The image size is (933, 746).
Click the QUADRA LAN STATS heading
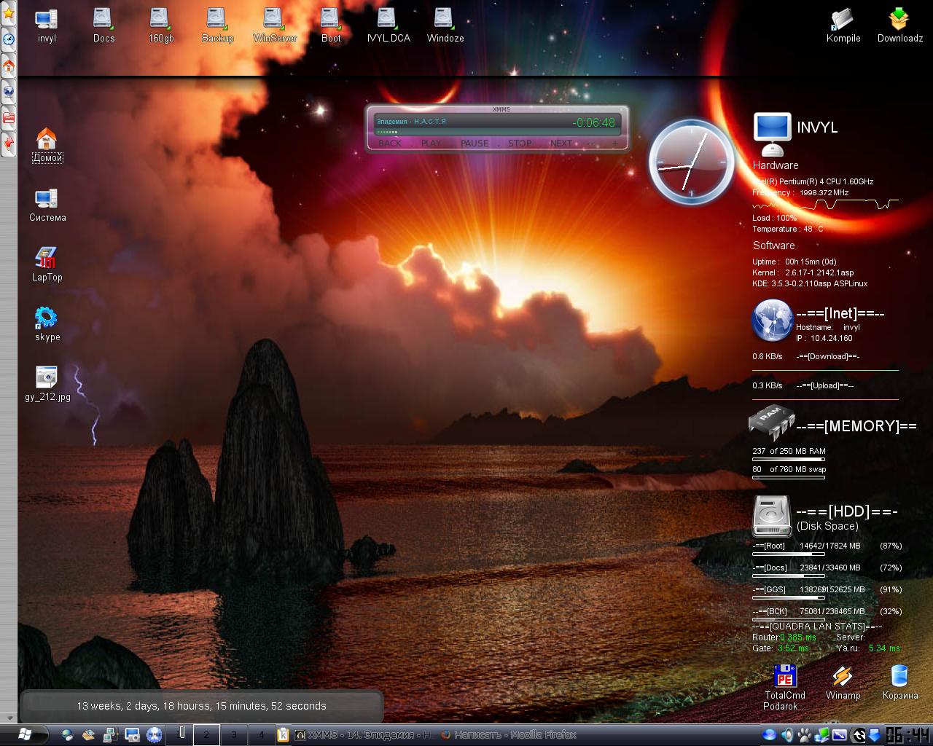tap(816, 626)
